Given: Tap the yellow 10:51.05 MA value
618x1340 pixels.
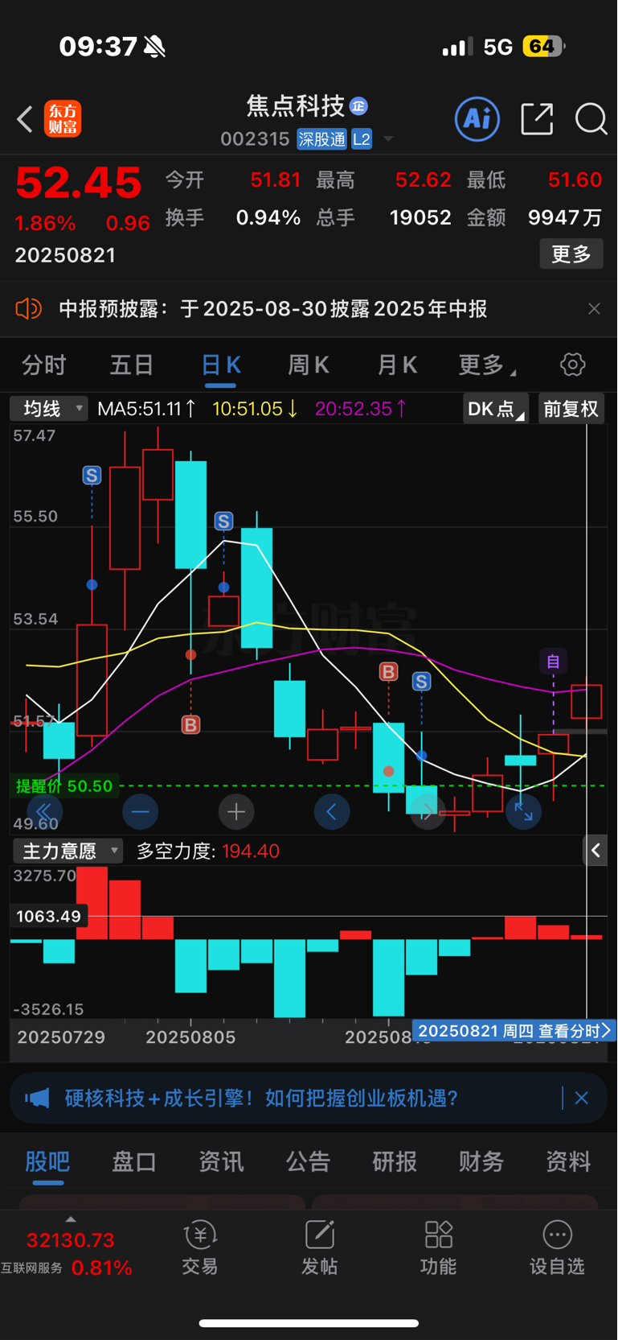Looking at the screenshot, I should (x=255, y=409).
